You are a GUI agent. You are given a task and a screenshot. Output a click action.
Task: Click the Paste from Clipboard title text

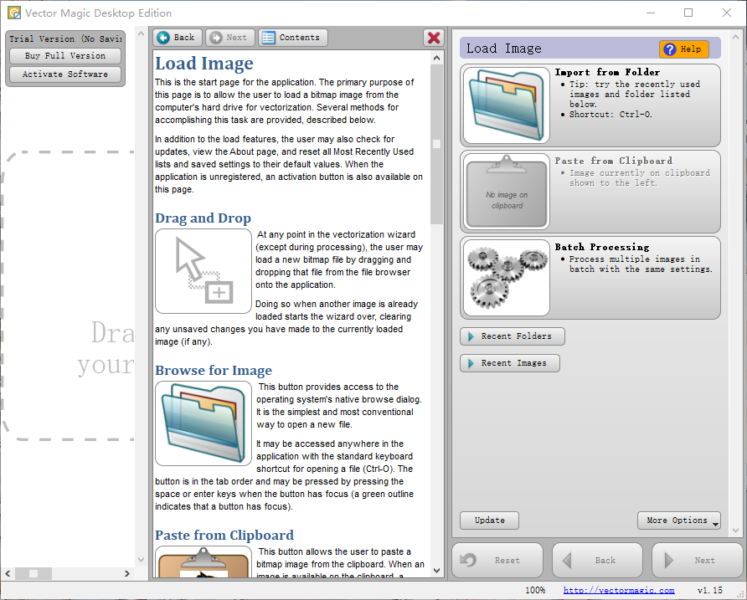[614, 161]
